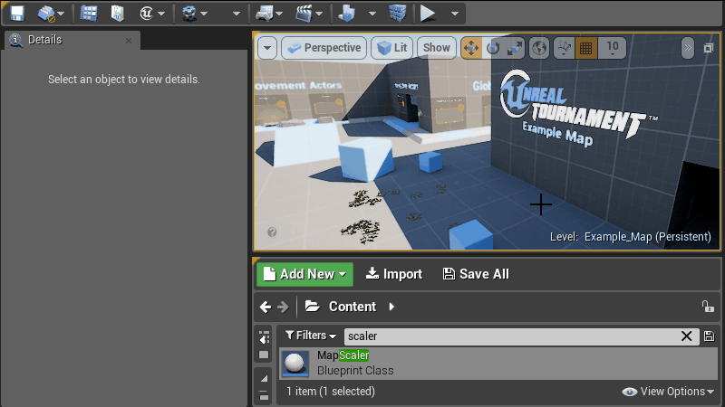Screen dimensions: 725x407
Task: Select the Rotate transform mode
Action: (493, 48)
